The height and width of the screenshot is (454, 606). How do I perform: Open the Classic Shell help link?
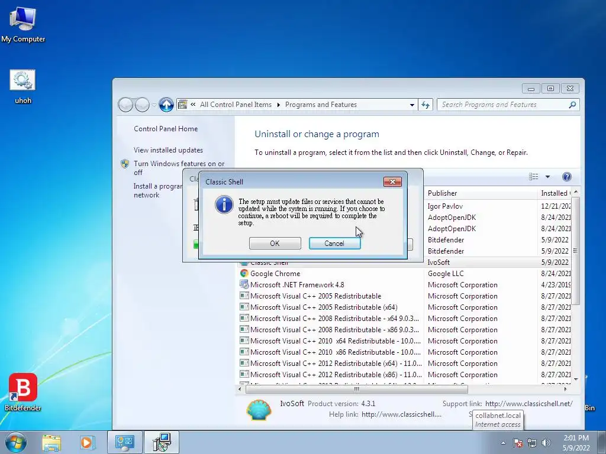(401, 414)
